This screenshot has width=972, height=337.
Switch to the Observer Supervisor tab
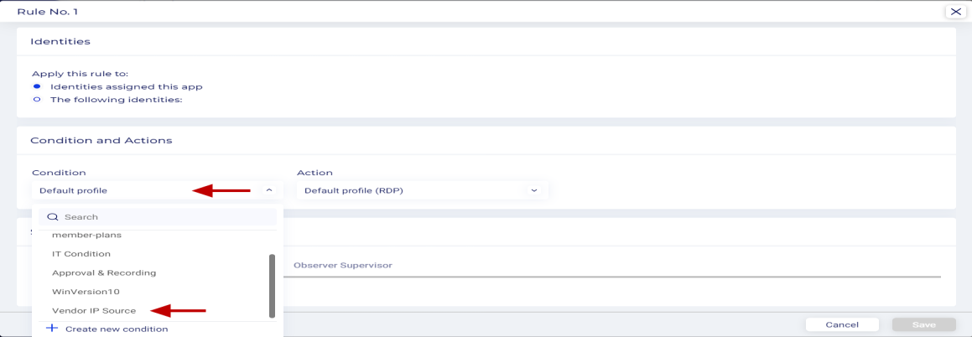click(x=342, y=266)
